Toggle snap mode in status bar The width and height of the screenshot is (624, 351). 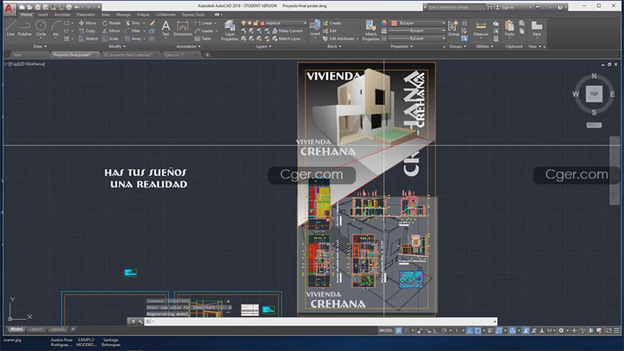tap(406, 330)
